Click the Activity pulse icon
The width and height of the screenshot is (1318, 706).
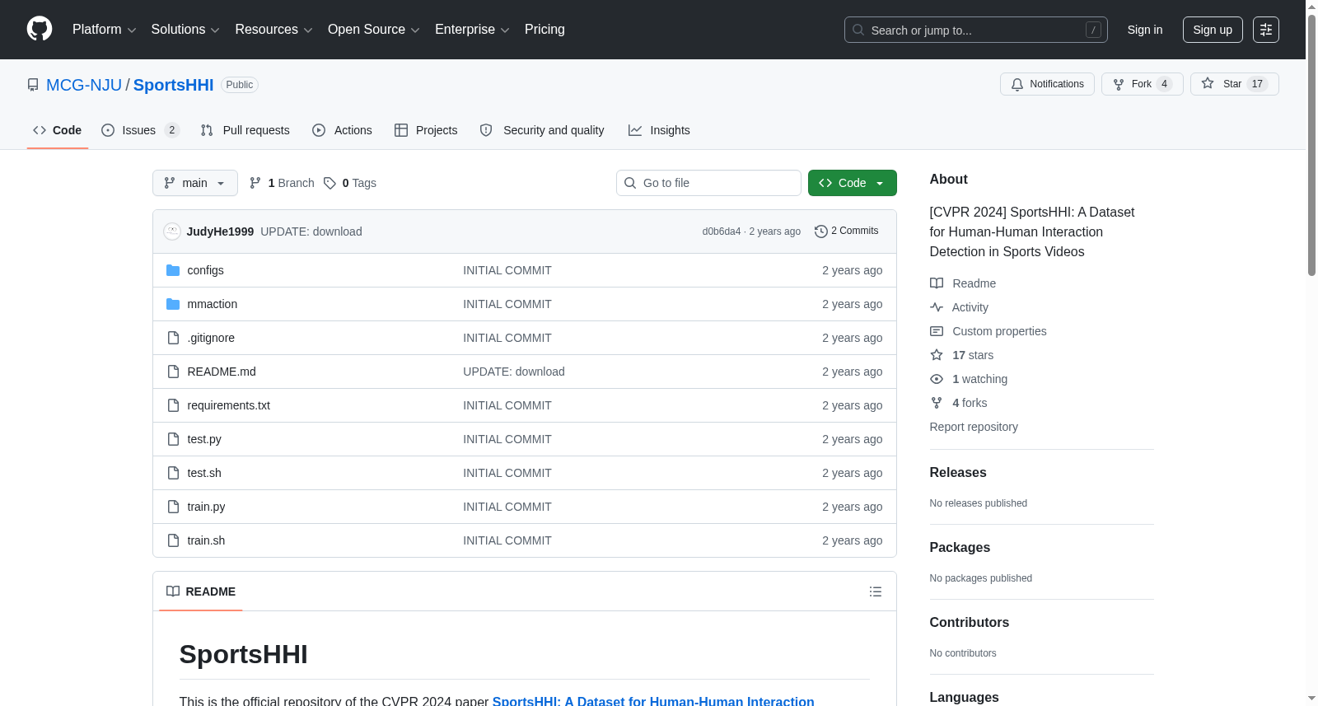tap(937, 307)
